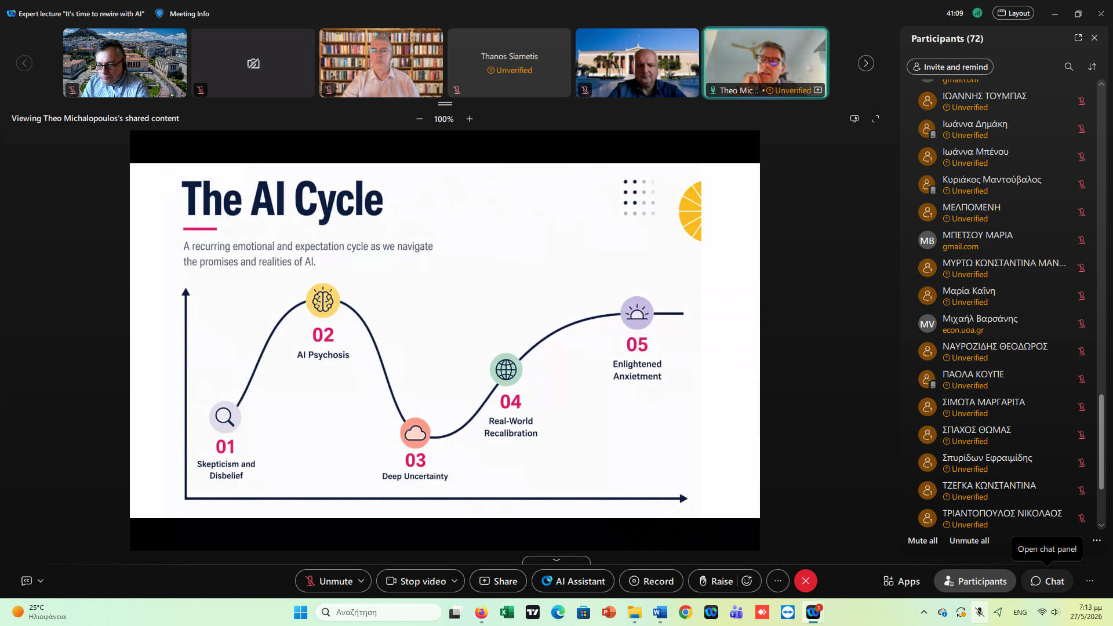The height and width of the screenshot is (626, 1113).
Task: Open the Apps panel
Action: (901, 581)
